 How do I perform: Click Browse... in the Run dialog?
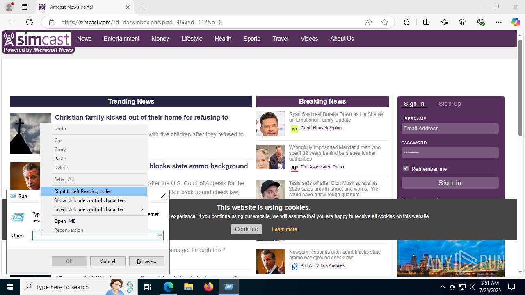146,261
